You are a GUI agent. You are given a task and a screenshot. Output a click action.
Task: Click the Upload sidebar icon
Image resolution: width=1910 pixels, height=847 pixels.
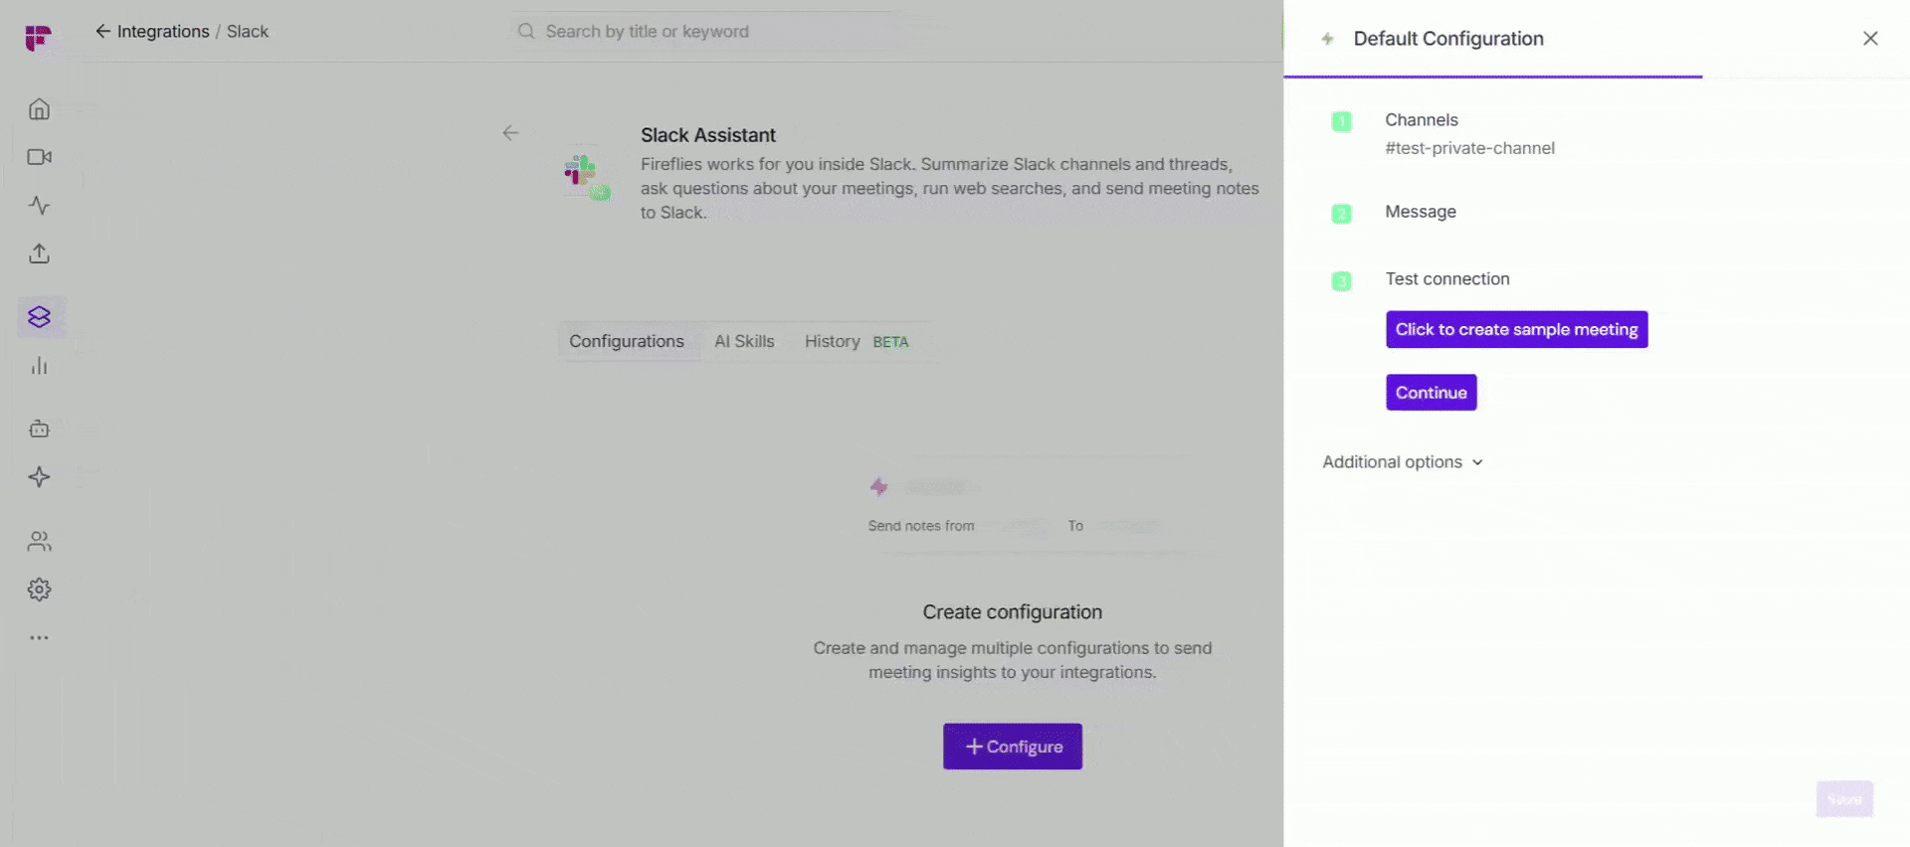click(x=39, y=254)
